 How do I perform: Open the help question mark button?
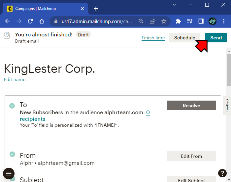(x=222, y=173)
